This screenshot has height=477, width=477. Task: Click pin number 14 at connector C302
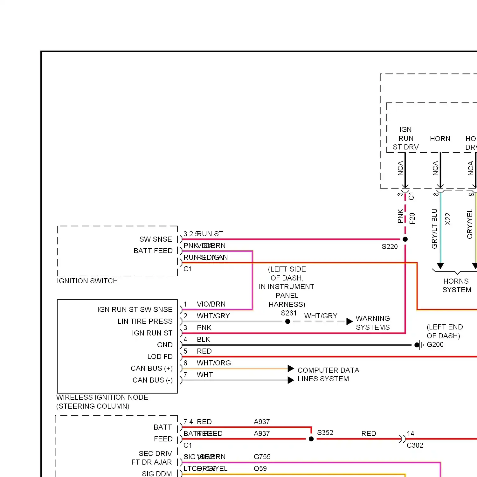pos(411,433)
